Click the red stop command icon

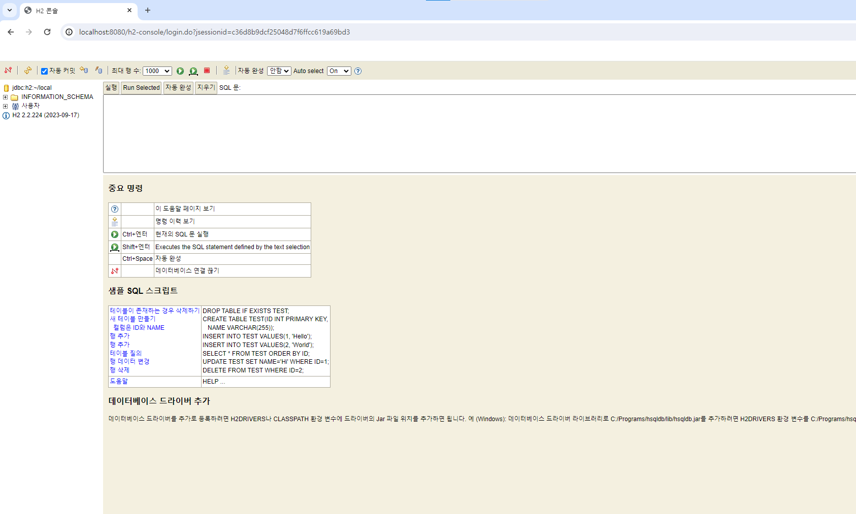207,71
